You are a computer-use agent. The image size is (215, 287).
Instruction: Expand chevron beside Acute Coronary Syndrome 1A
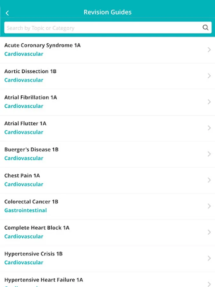click(x=209, y=50)
